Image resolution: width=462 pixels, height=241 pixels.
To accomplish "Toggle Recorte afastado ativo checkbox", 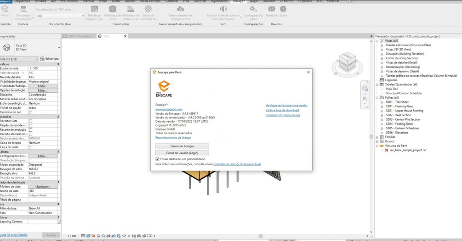I will 30,134.
